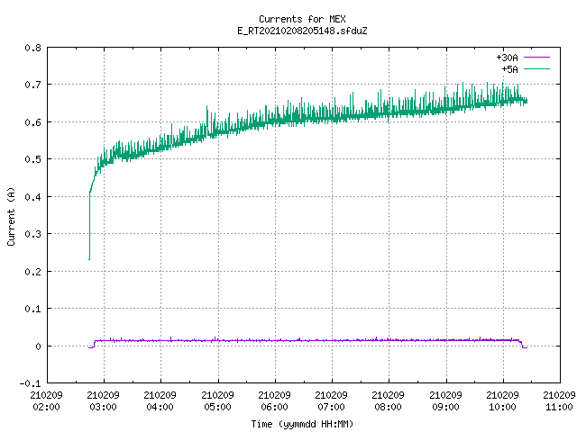The height and width of the screenshot is (432, 577).
Task: Click y-axis tick value 0
Action: pos(38,346)
